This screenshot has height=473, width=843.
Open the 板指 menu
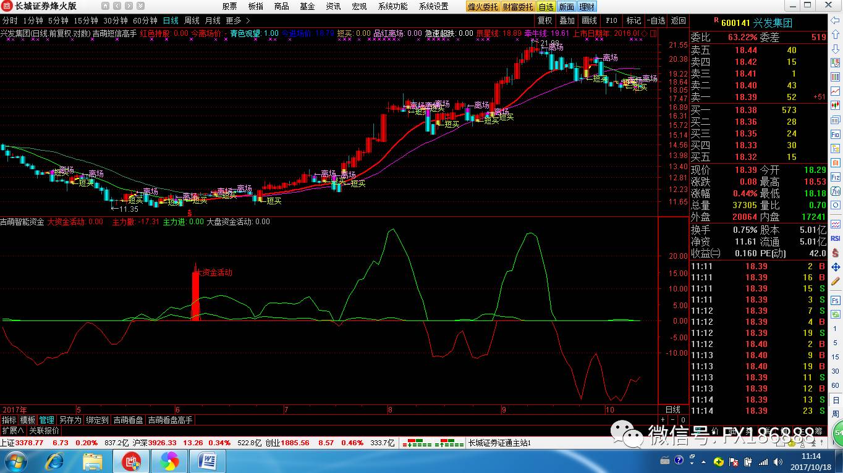tap(255, 6)
